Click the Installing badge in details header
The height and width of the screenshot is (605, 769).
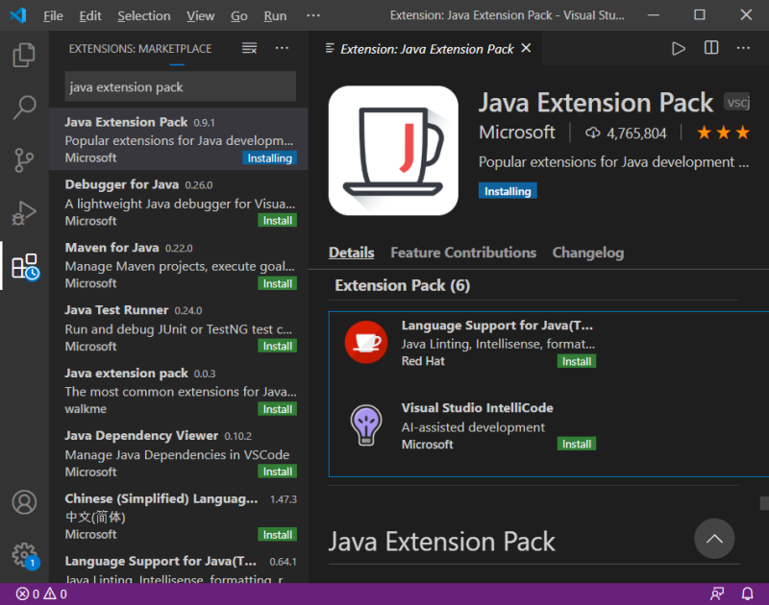(x=508, y=190)
